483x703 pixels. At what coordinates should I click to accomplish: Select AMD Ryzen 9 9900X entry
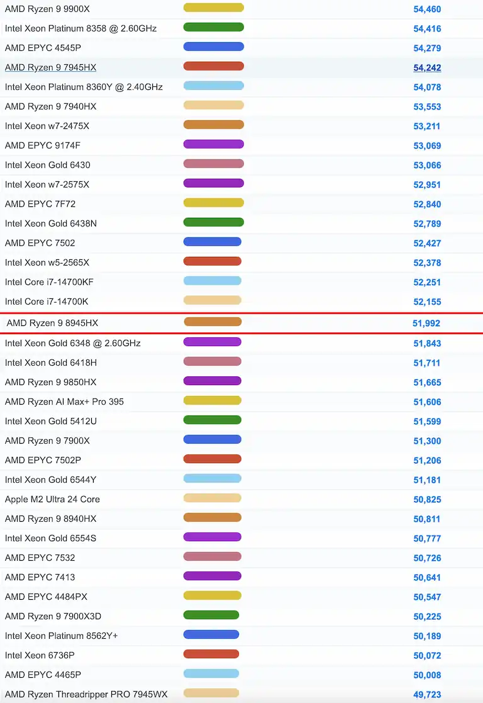point(48,9)
